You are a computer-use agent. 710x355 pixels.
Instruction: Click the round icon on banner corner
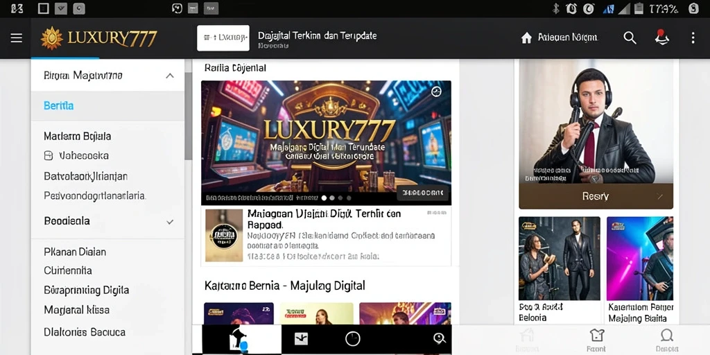436,92
